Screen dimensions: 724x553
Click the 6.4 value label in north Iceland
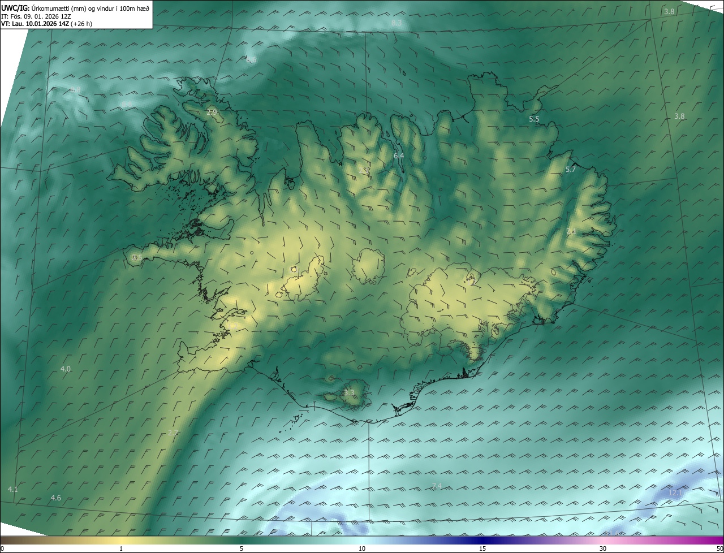[x=399, y=155]
